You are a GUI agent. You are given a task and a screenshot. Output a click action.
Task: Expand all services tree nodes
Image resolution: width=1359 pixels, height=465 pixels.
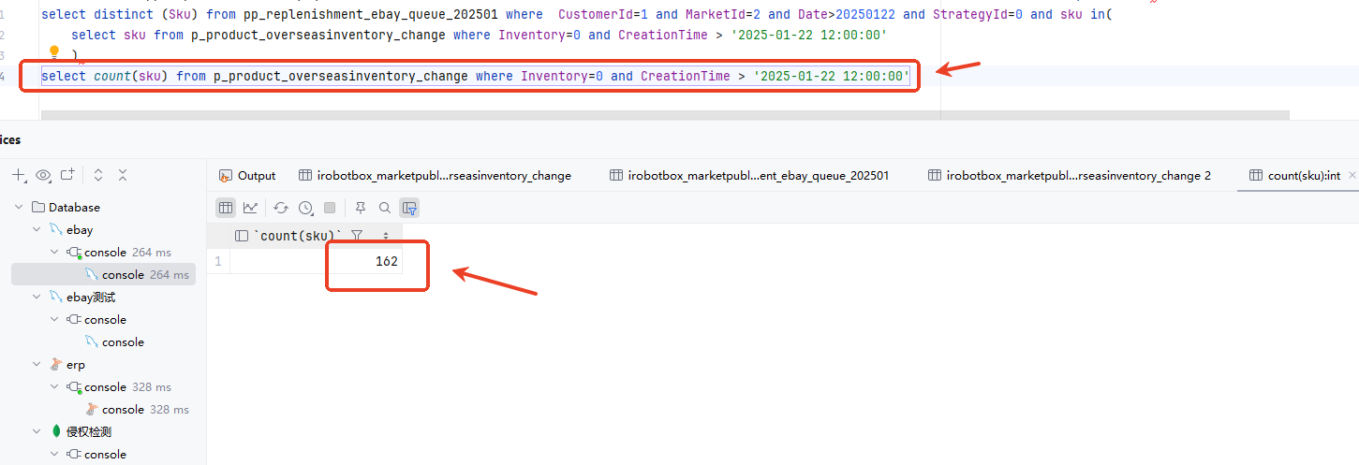(x=98, y=175)
